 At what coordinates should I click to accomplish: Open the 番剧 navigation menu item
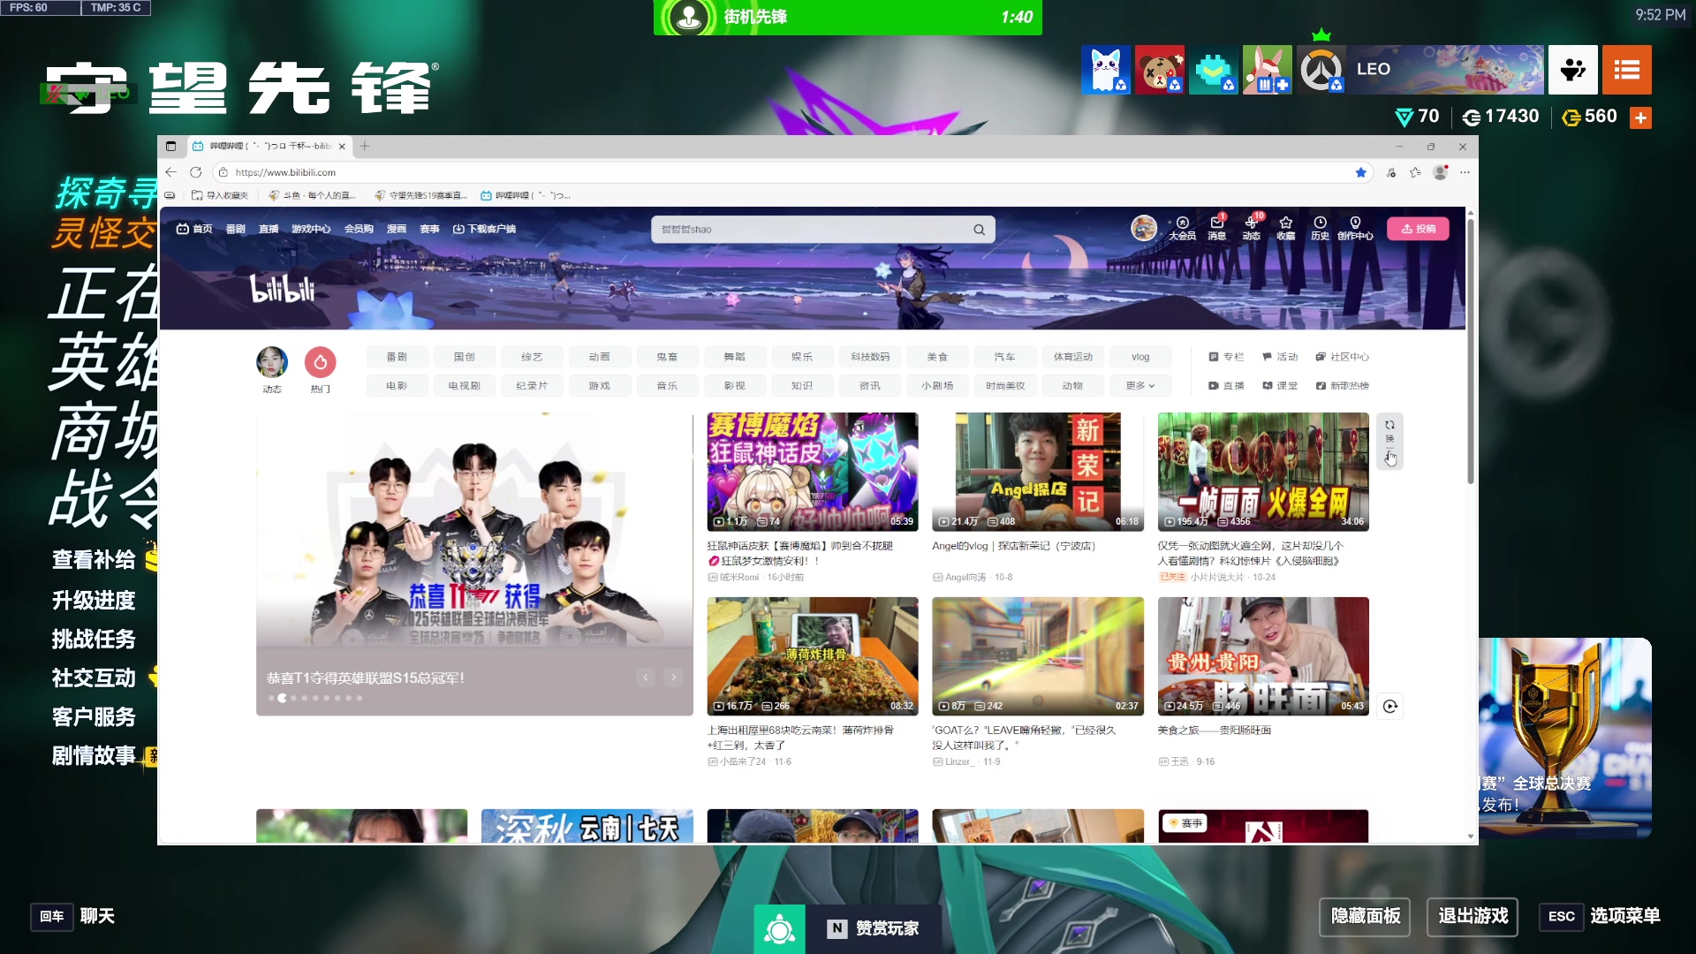tap(235, 229)
